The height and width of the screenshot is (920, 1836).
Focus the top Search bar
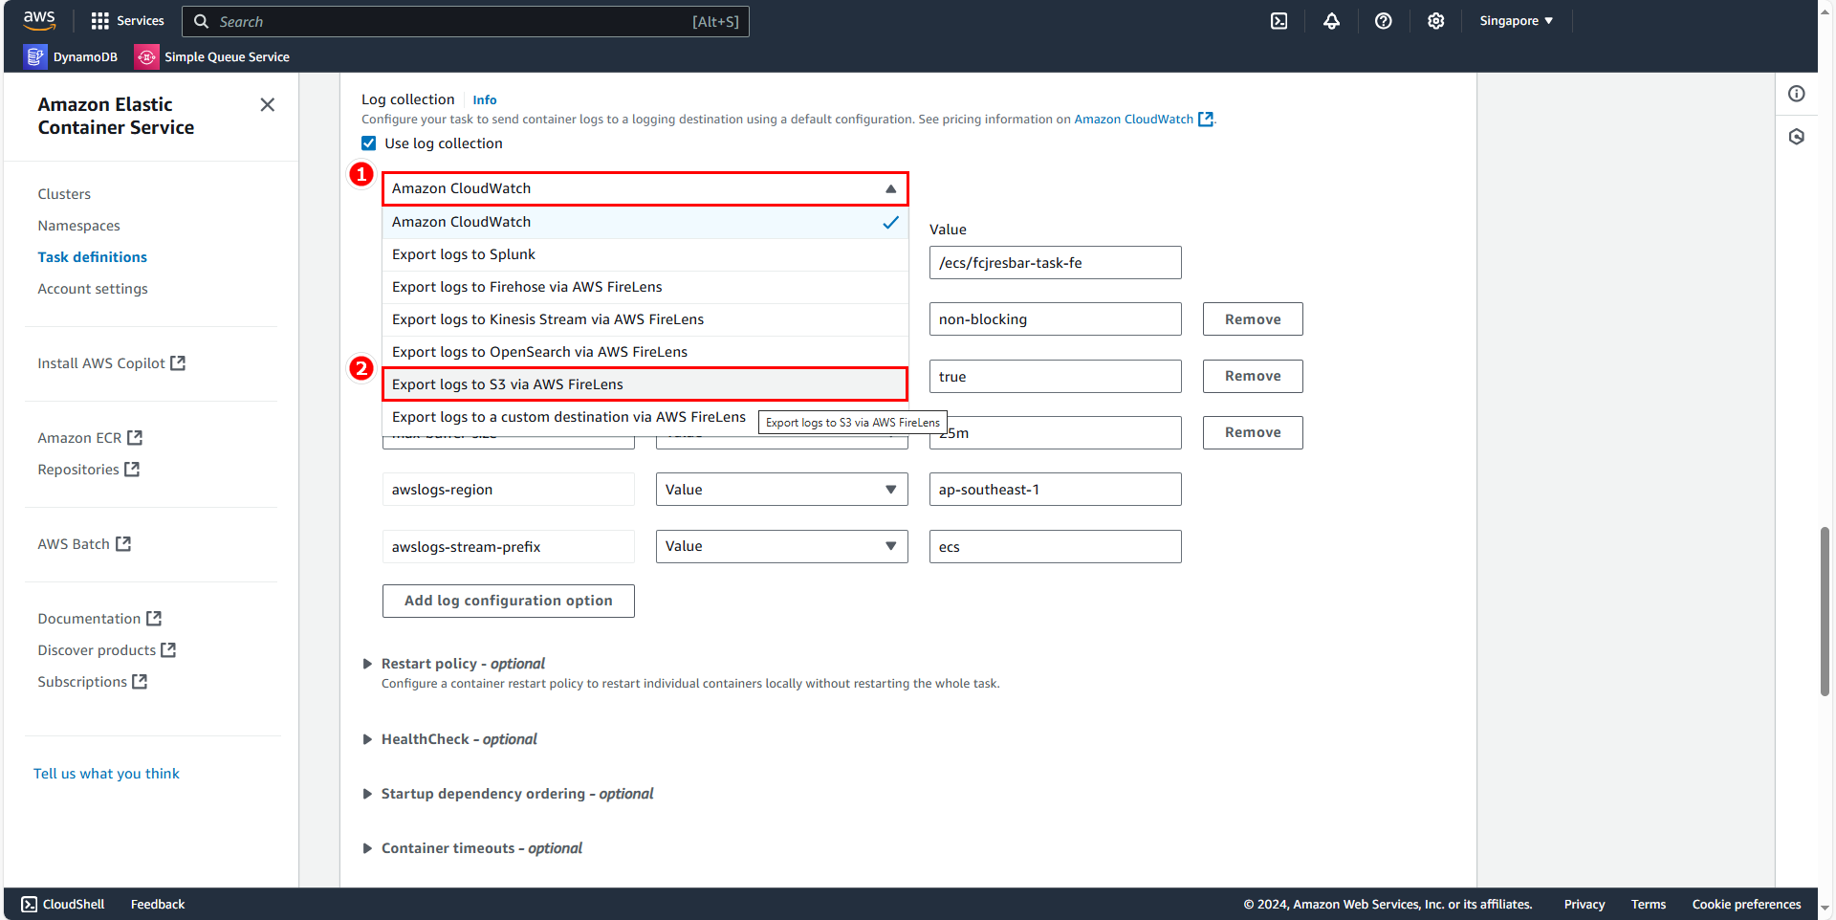pos(466,21)
